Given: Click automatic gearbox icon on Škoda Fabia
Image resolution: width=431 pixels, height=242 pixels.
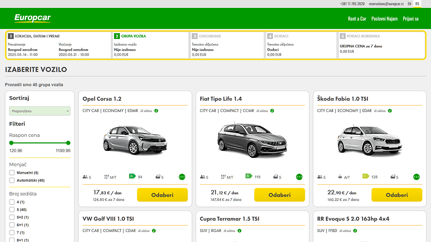Looking at the screenshot, I should tap(340, 177).
